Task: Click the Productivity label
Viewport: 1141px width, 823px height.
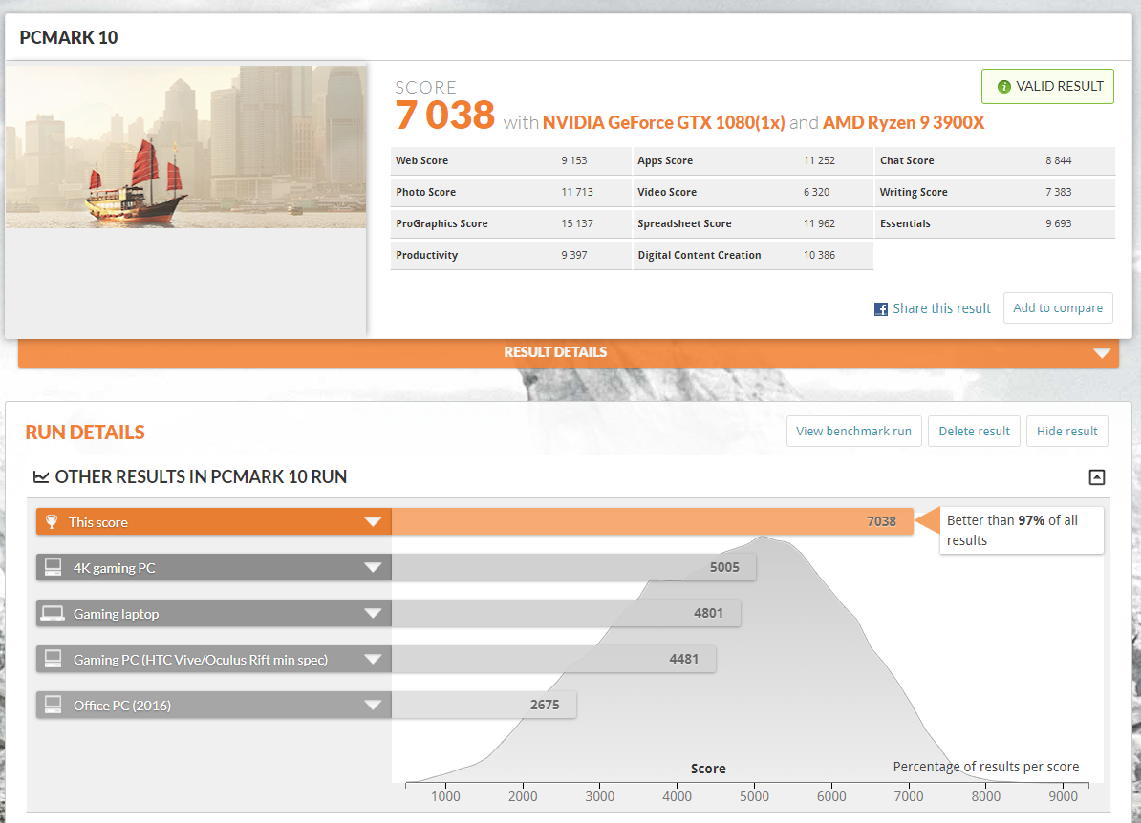Action: 426,255
